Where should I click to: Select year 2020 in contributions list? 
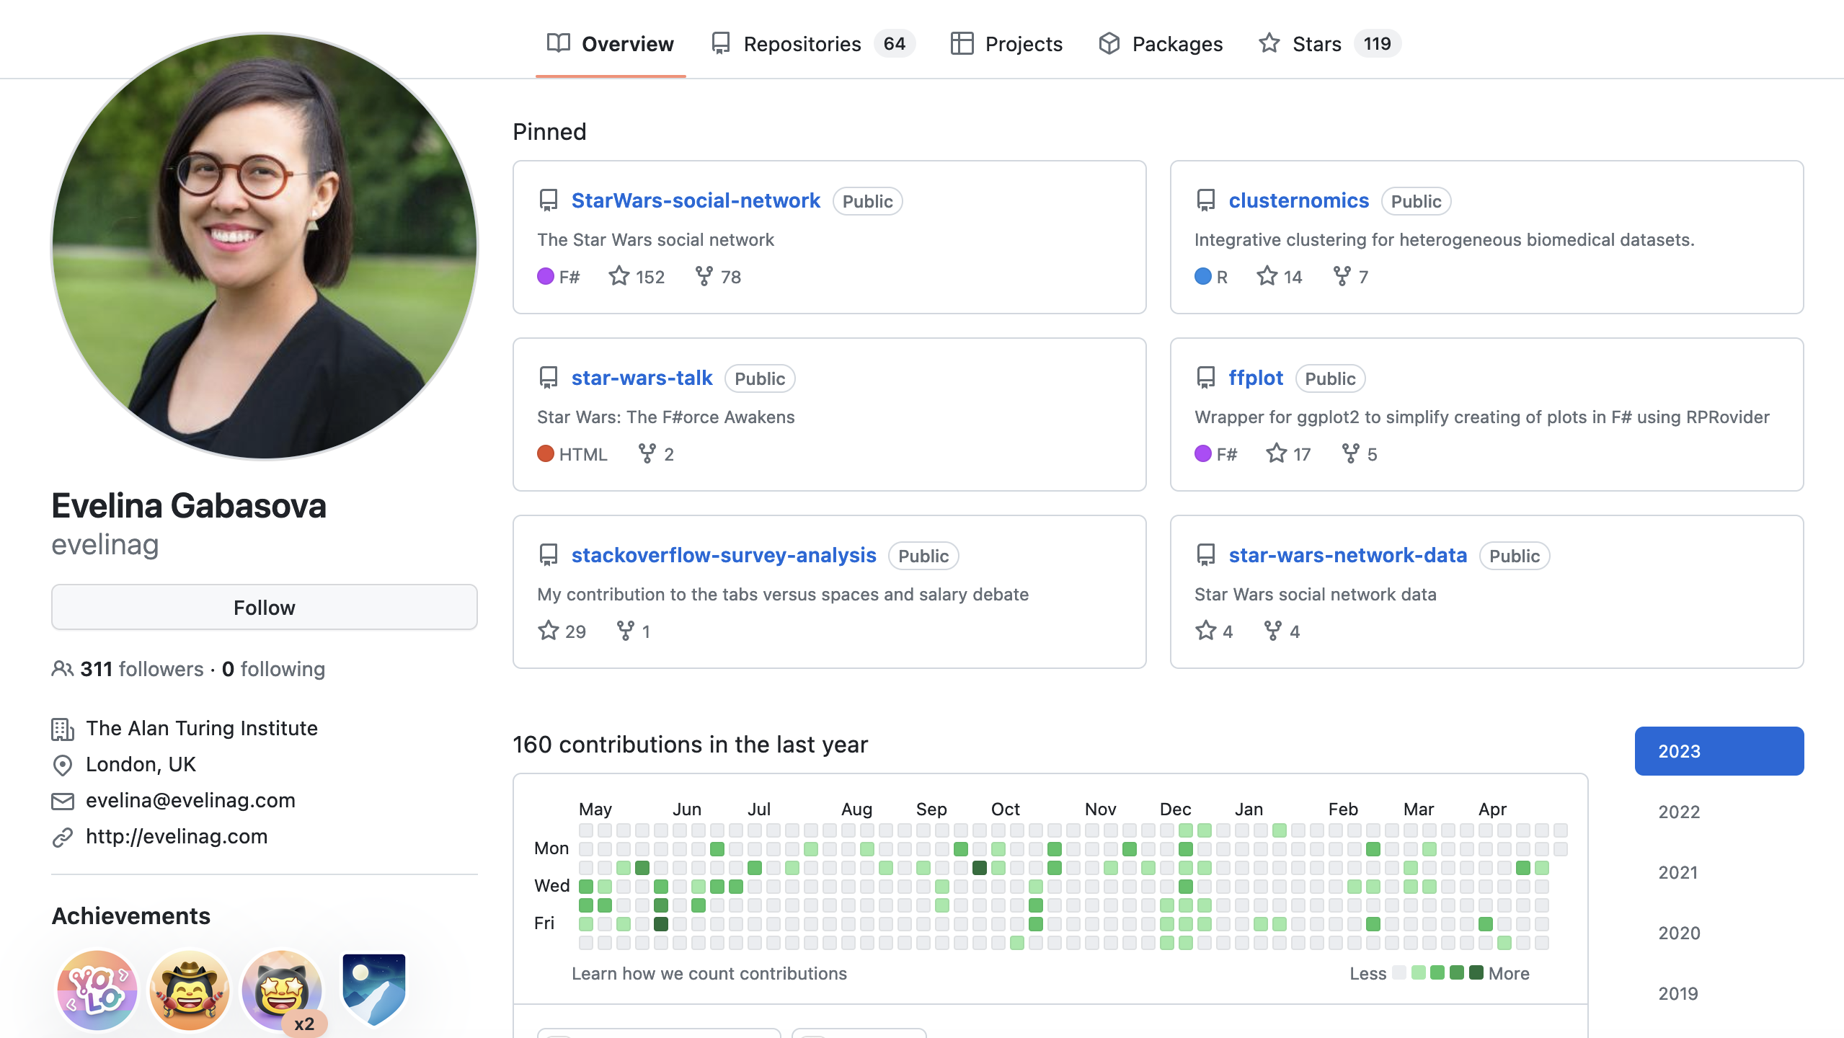tap(1679, 933)
